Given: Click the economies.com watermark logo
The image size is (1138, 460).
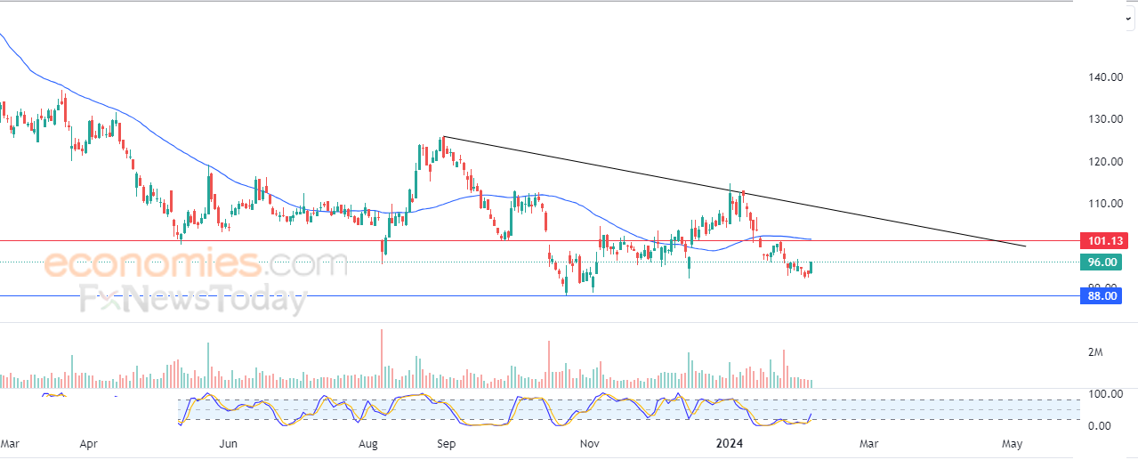Looking at the screenshot, I should [196, 264].
